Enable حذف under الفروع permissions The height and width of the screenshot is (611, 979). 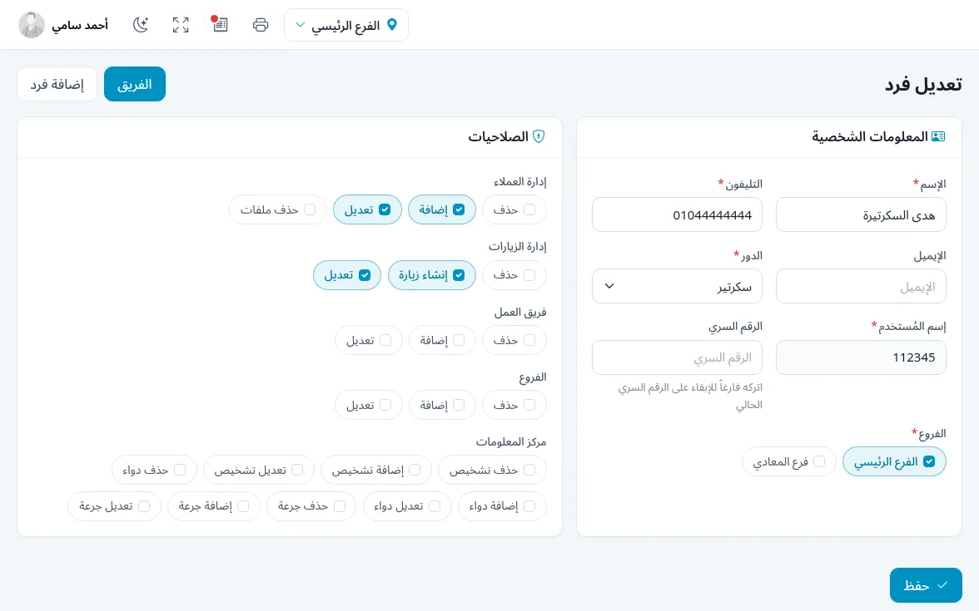click(529, 405)
